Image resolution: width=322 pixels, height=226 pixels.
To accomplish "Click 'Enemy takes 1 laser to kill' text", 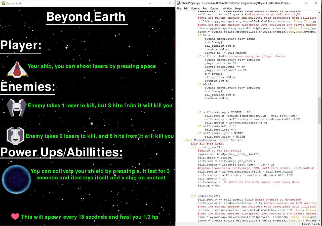I will pyautogui.click(x=100, y=106).
